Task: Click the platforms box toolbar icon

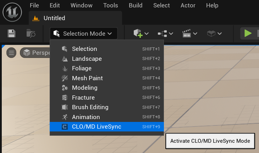Action: [x=211, y=34]
